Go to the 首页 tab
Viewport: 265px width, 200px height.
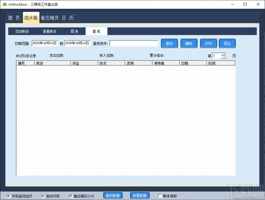pos(13,18)
